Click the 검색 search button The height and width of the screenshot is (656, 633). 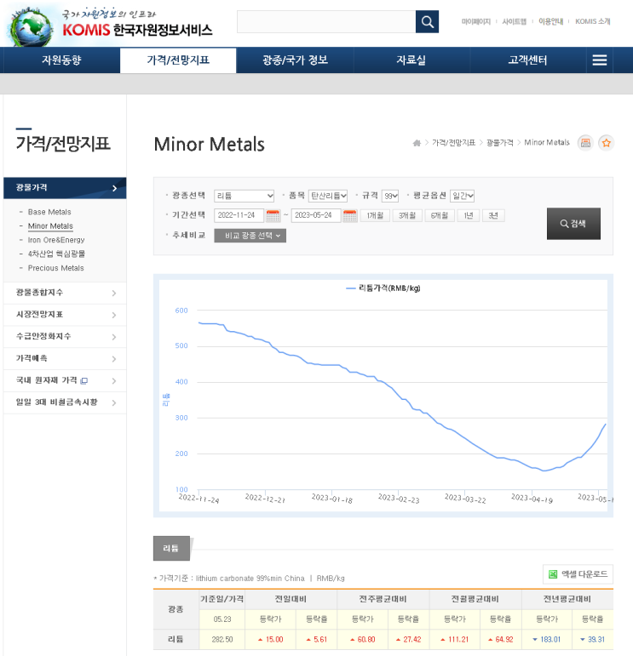573,224
